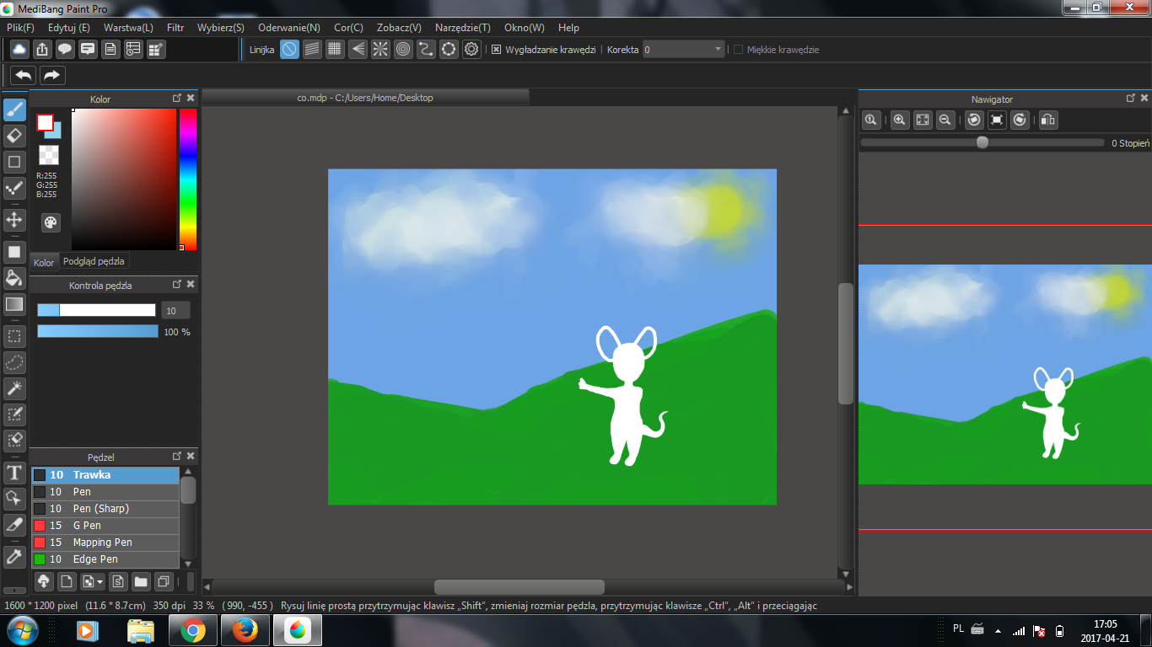The image size is (1152, 647).
Task: Turn snap off with the Linijka off icon
Action: click(x=289, y=49)
